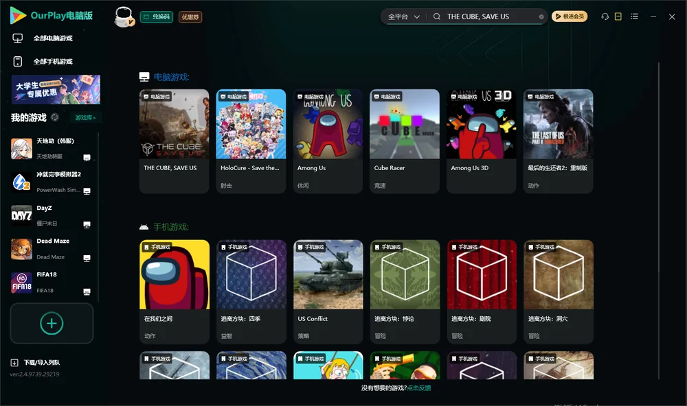Open the Cube Racer game card

(x=405, y=141)
